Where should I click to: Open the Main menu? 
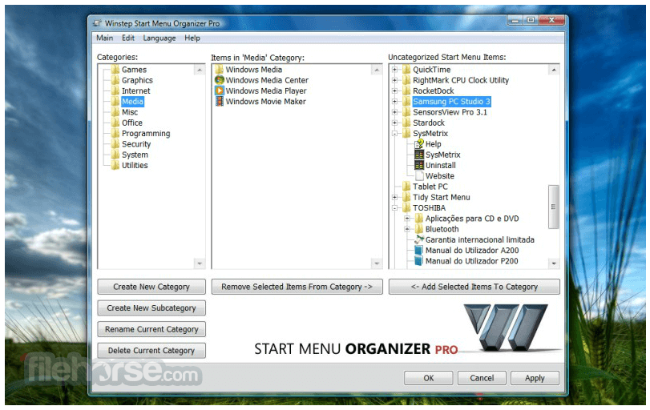pos(104,38)
